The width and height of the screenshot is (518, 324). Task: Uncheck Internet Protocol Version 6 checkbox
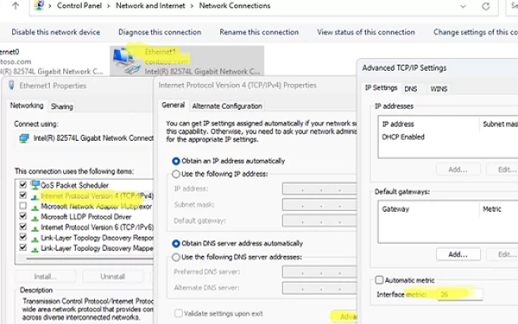tap(22, 226)
